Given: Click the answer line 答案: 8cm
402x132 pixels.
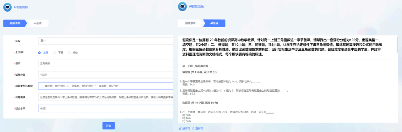Looking at the screenshot, I should tap(189, 84).
